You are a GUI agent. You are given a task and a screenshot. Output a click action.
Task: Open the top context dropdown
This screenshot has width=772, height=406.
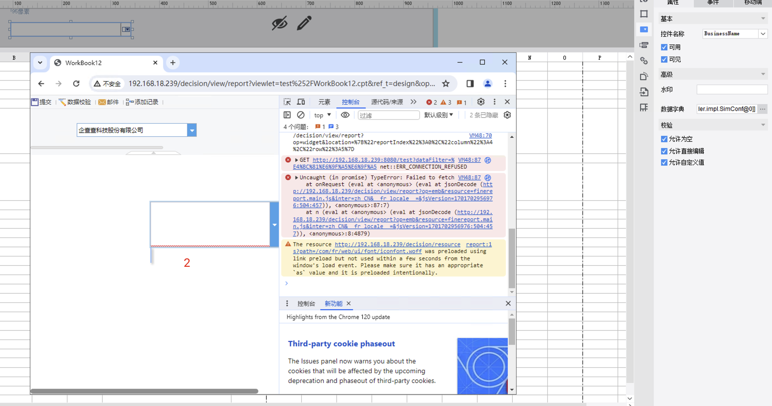click(323, 115)
